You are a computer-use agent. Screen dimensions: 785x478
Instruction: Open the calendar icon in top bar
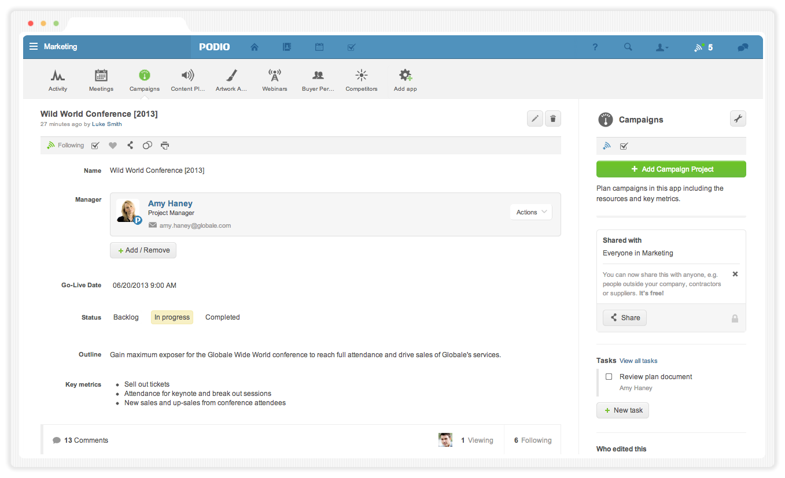coord(319,47)
